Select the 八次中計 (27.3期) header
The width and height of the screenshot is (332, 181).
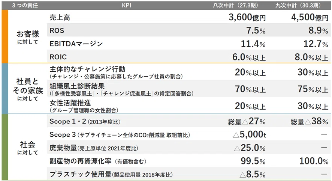pos(235,5)
